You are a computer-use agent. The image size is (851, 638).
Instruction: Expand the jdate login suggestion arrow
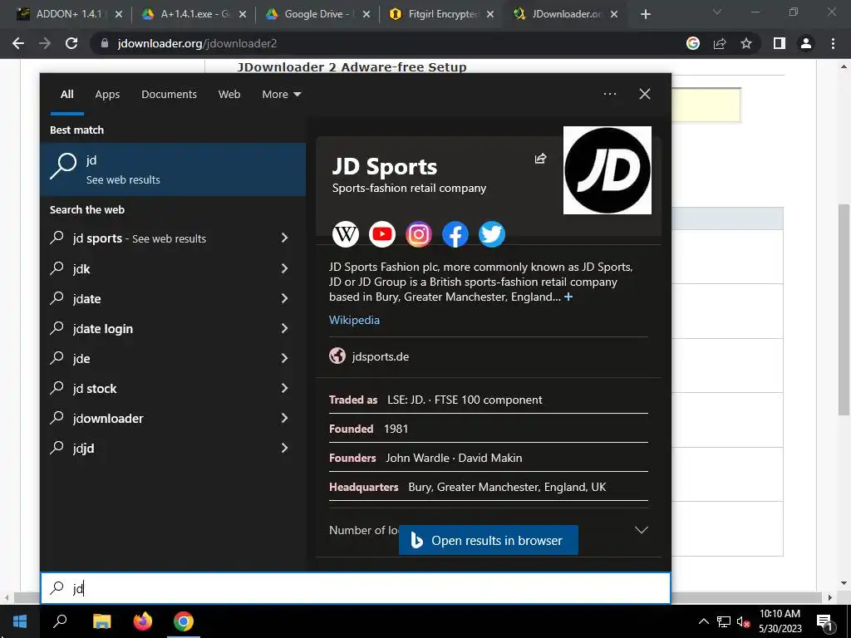pyautogui.click(x=284, y=327)
